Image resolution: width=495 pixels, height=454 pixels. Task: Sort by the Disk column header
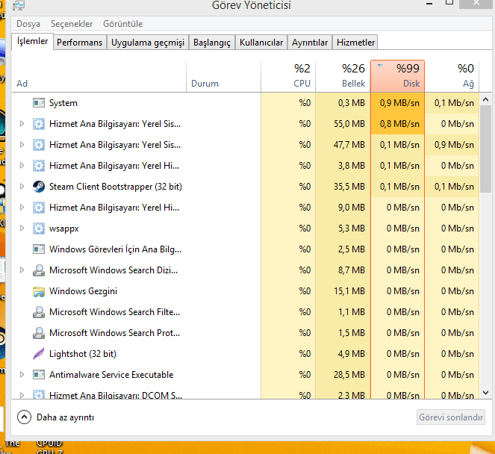coord(397,76)
